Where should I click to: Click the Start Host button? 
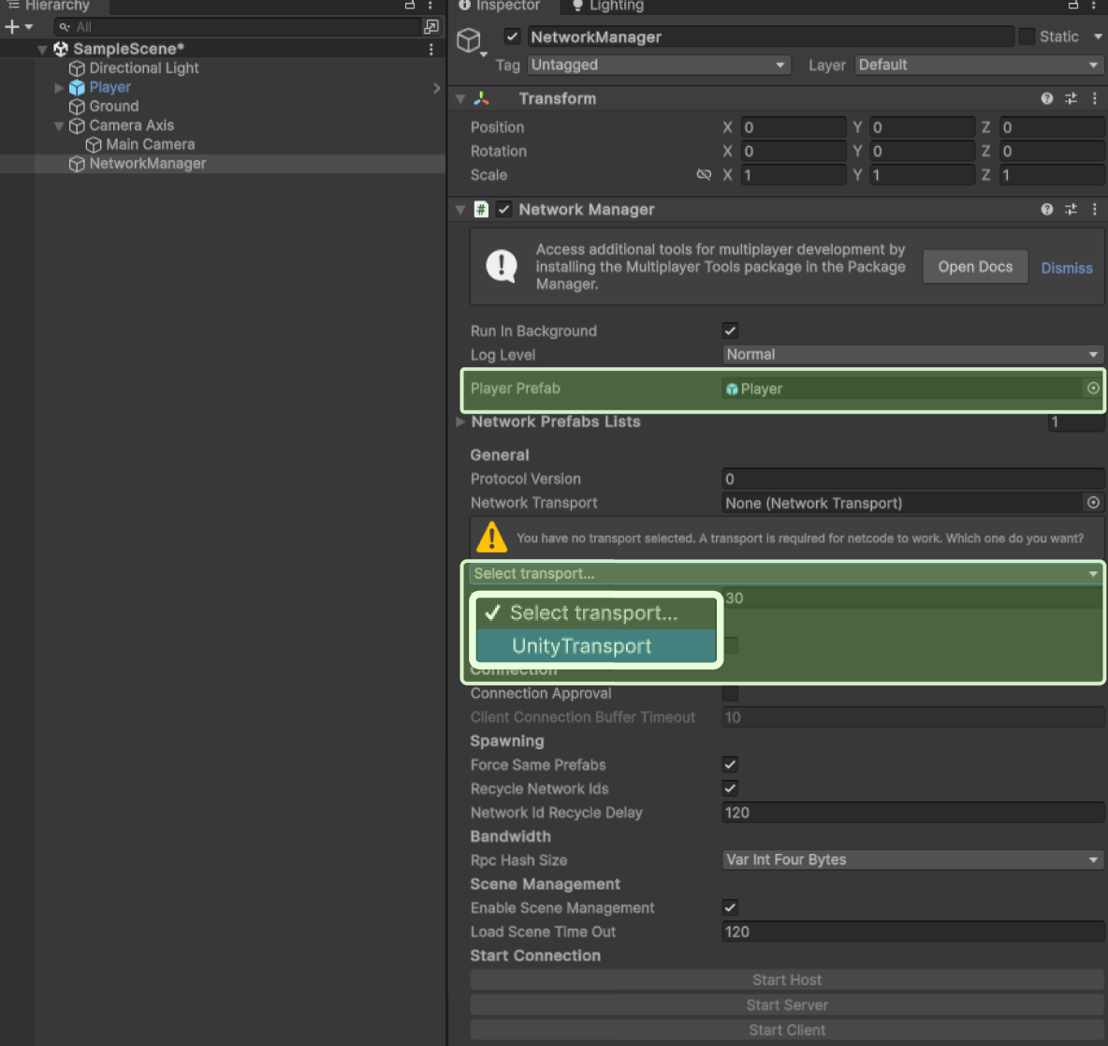tap(786, 980)
